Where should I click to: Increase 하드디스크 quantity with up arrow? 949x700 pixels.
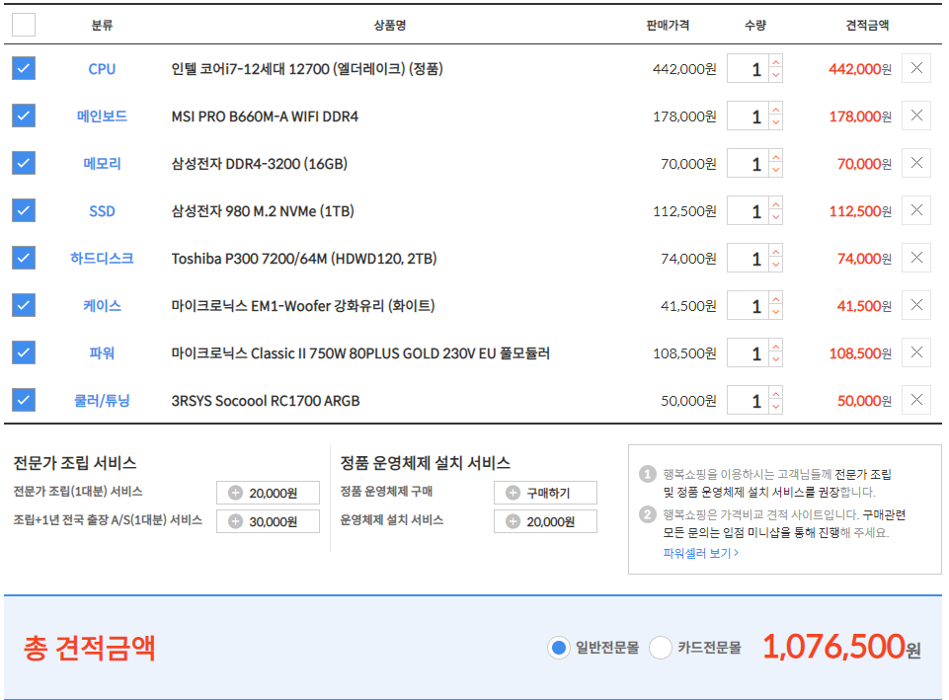776,251
